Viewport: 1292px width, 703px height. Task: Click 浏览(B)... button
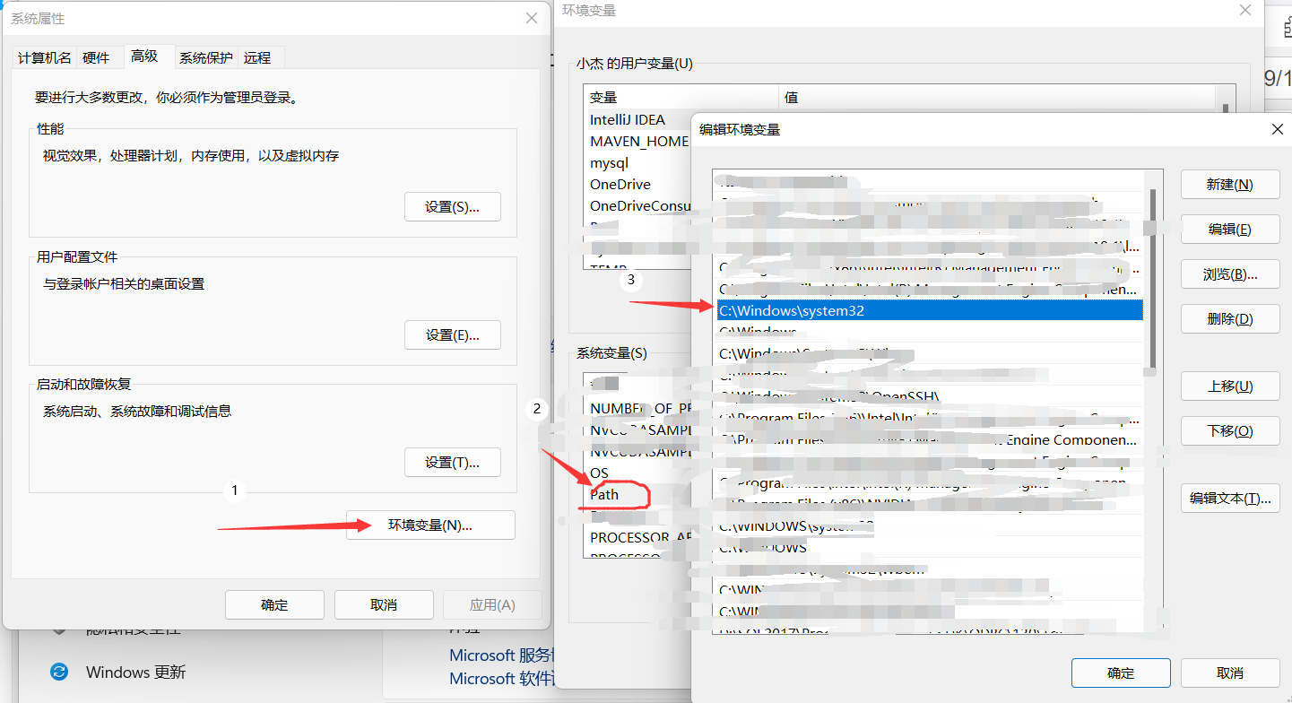[1230, 273]
